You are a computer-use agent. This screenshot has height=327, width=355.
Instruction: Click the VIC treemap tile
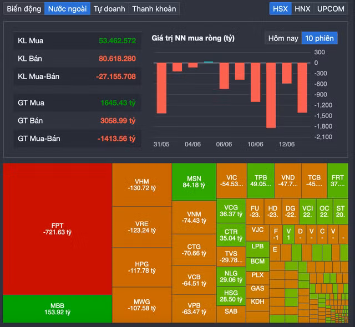tap(232, 181)
